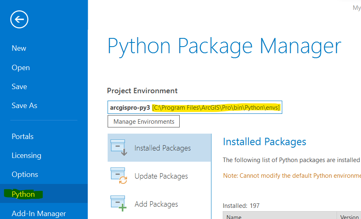Select Save As option

(x=24, y=106)
